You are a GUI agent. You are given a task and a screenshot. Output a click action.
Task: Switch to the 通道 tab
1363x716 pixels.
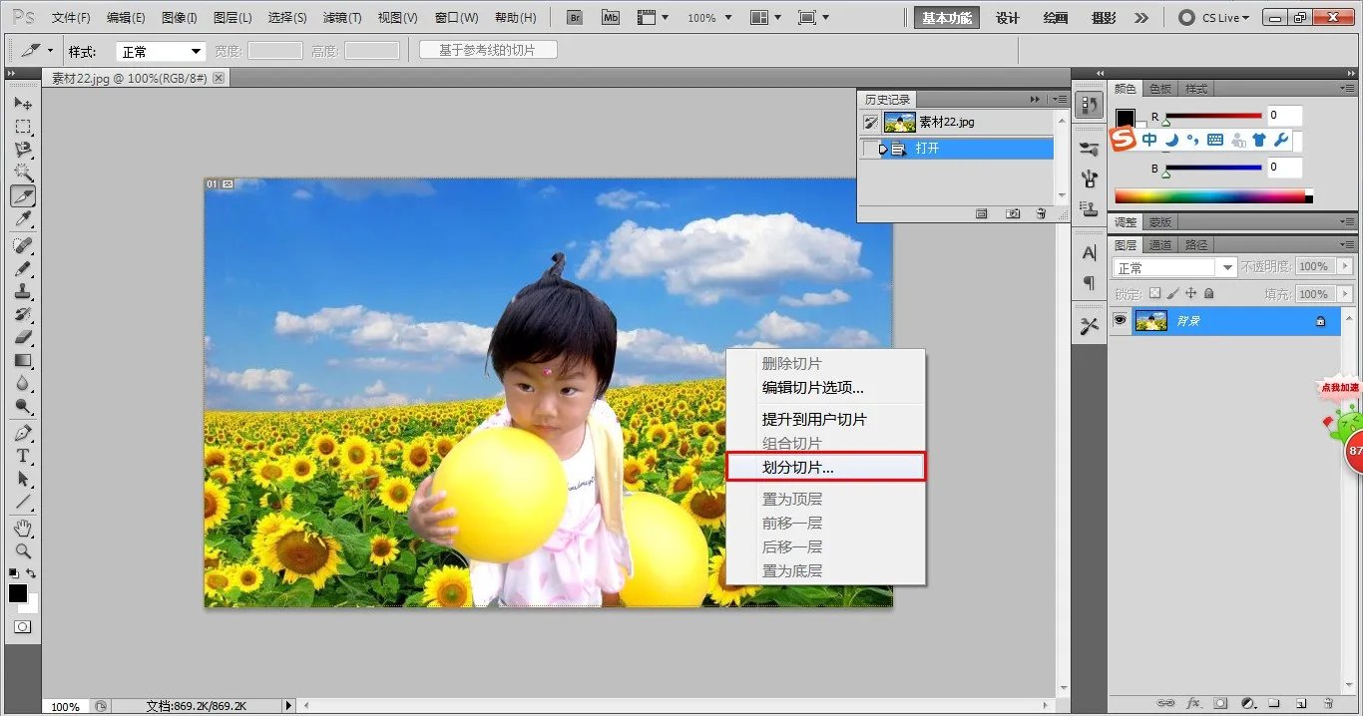(x=1158, y=243)
